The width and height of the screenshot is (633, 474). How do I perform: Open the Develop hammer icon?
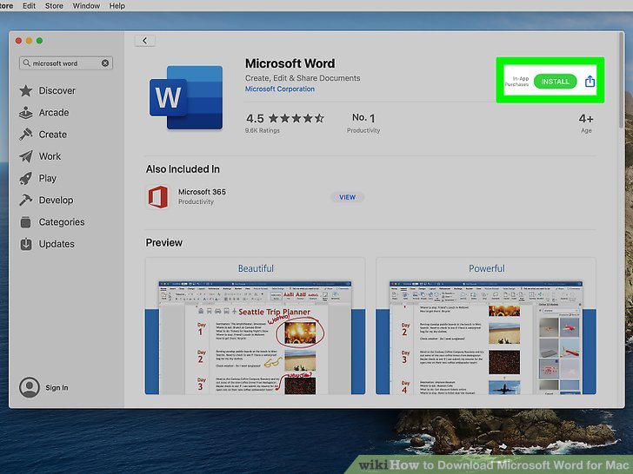(26, 200)
